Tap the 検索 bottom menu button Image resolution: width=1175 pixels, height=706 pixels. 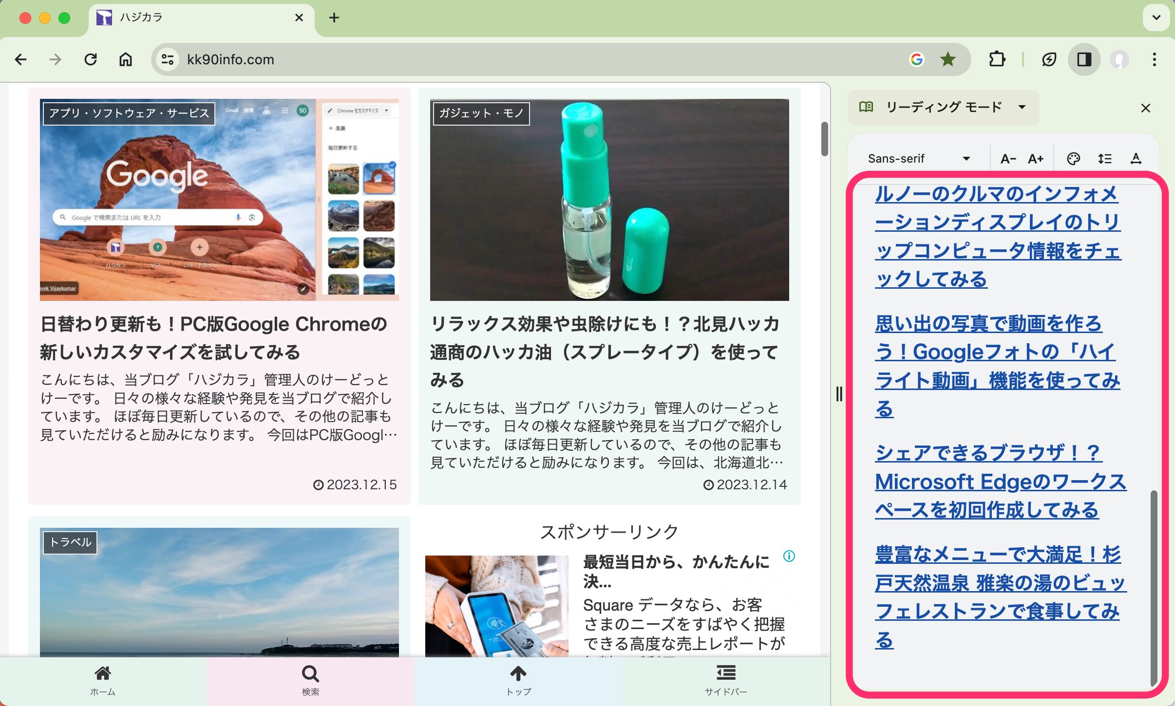coord(310,681)
